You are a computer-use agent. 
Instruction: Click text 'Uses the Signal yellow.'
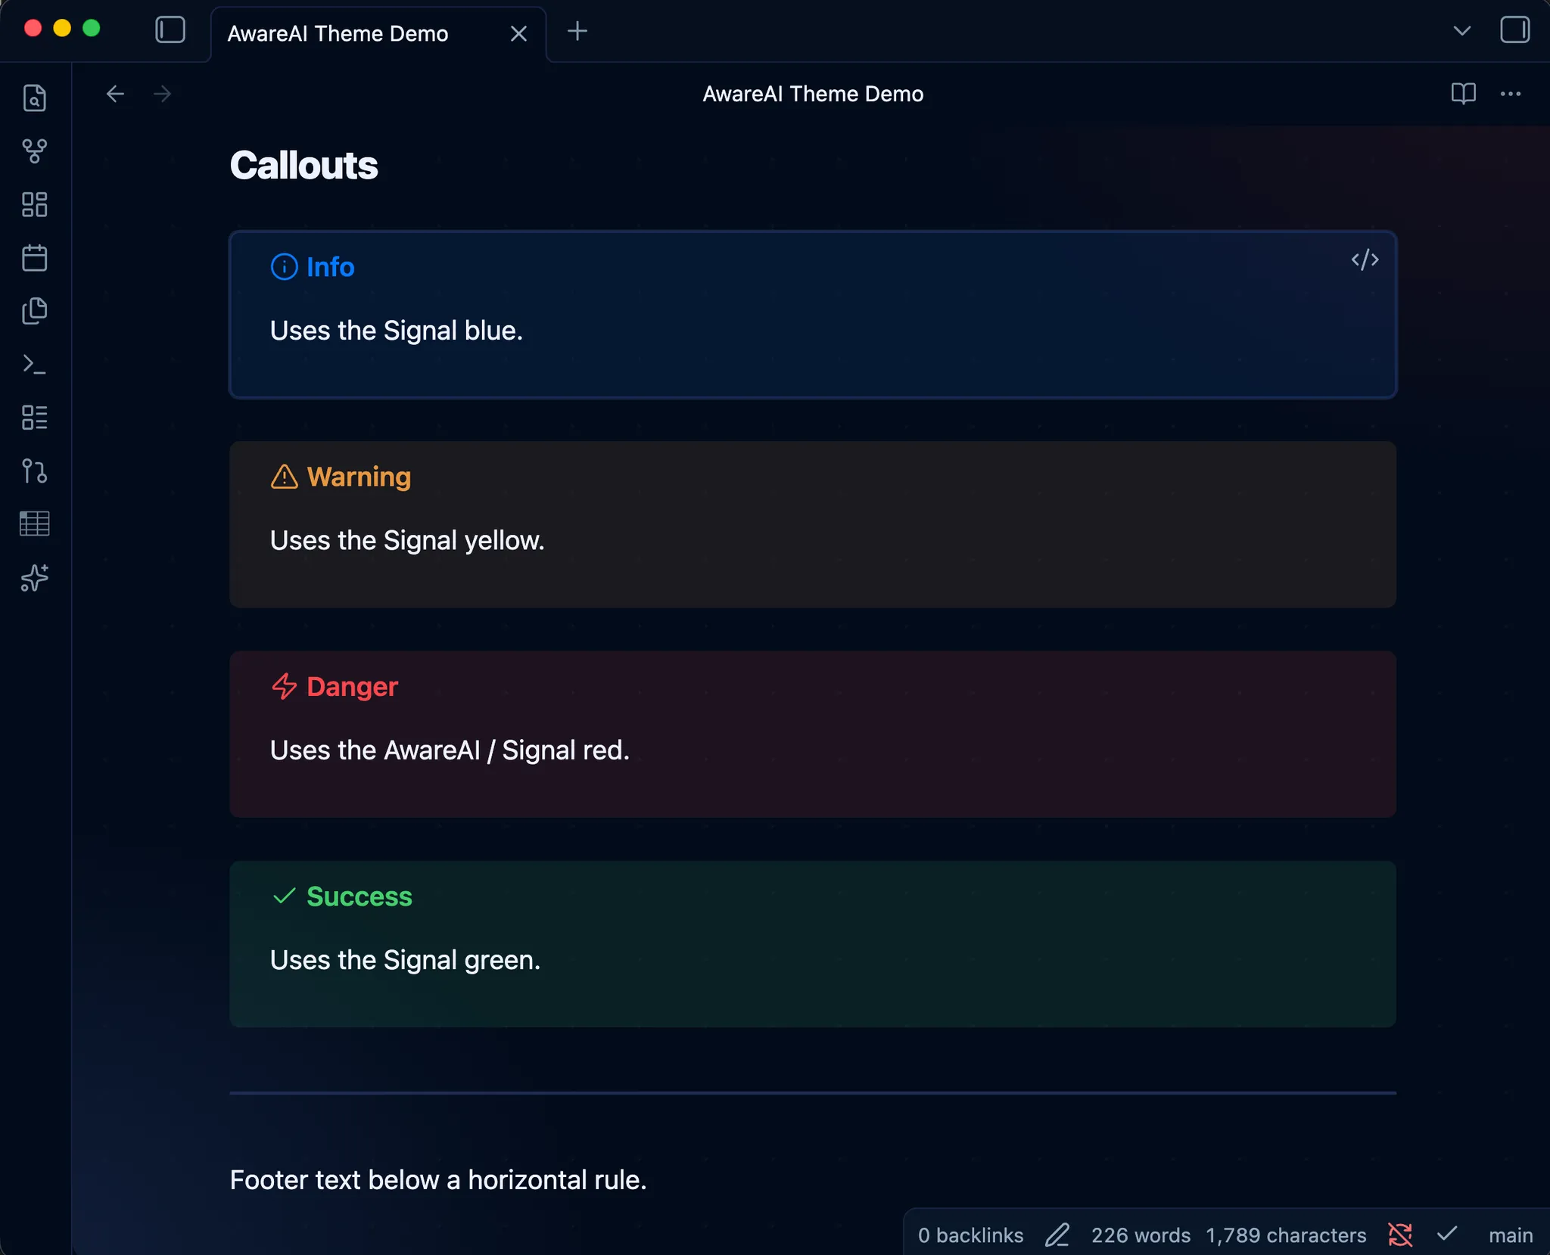407,540
